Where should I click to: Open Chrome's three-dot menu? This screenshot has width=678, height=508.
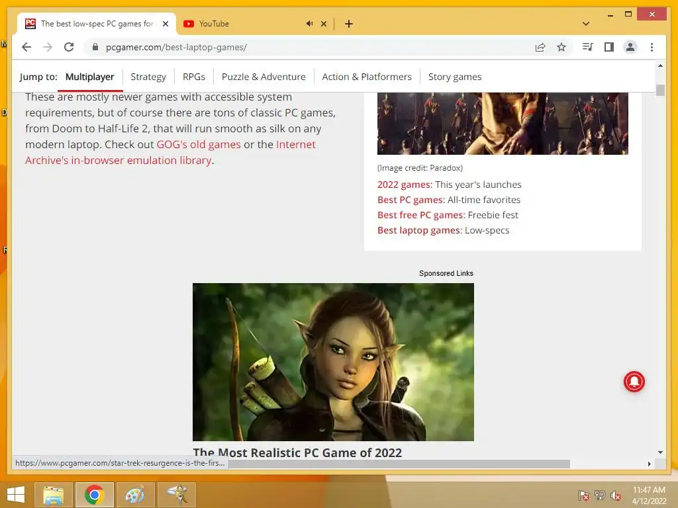[x=652, y=47]
